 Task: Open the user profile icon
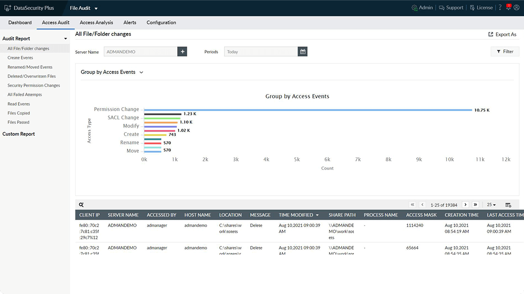tap(516, 7)
